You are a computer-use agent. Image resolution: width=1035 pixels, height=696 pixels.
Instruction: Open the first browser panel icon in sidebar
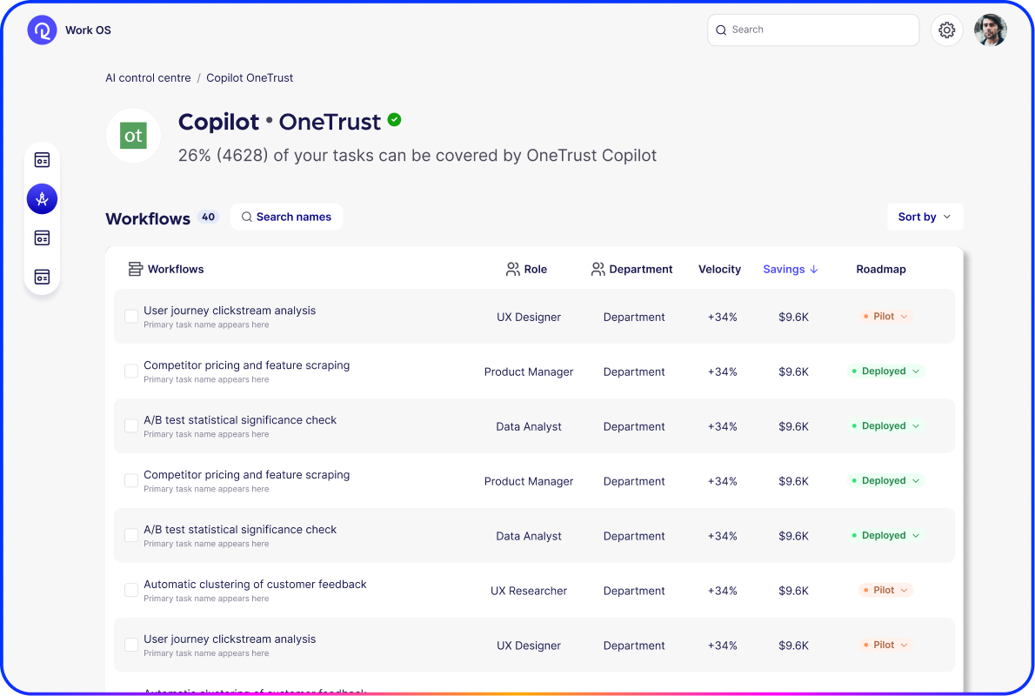[x=42, y=159]
